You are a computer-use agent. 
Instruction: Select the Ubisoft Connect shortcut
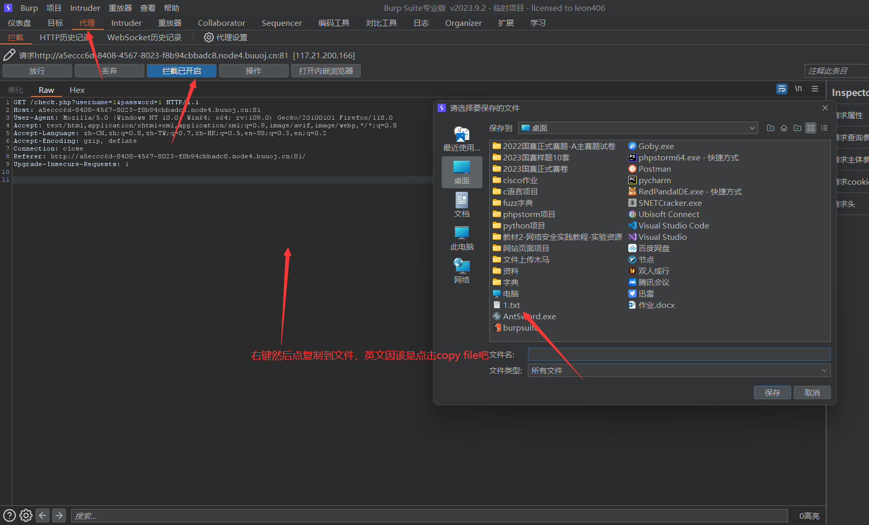pyautogui.click(x=664, y=214)
